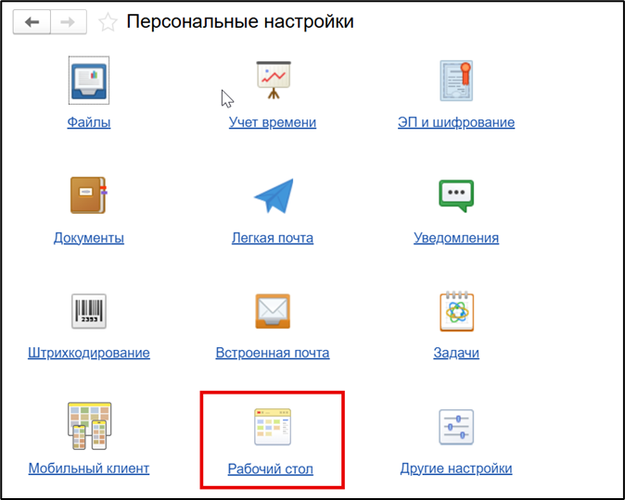Screen dimensions: 625x500
Task: Open the Уведомления speech bubble icon
Action: pos(456,195)
